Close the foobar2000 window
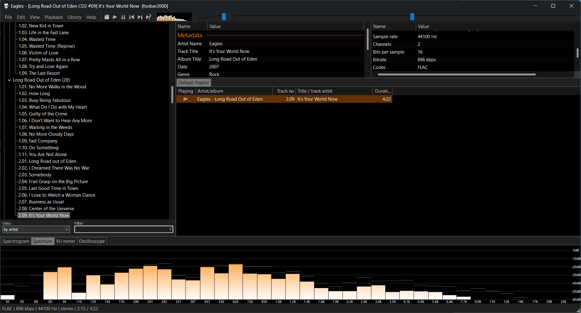The image size is (581, 313). tap(571, 6)
